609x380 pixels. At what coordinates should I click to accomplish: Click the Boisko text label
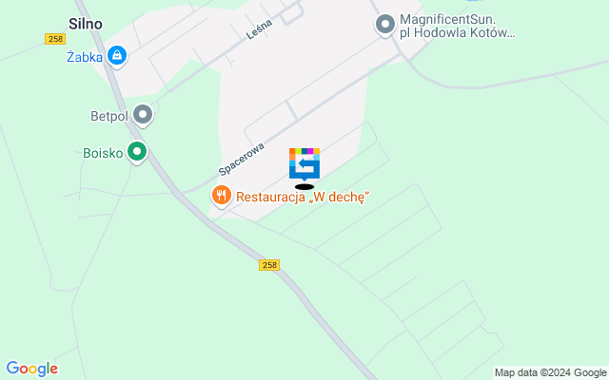point(103,153)
